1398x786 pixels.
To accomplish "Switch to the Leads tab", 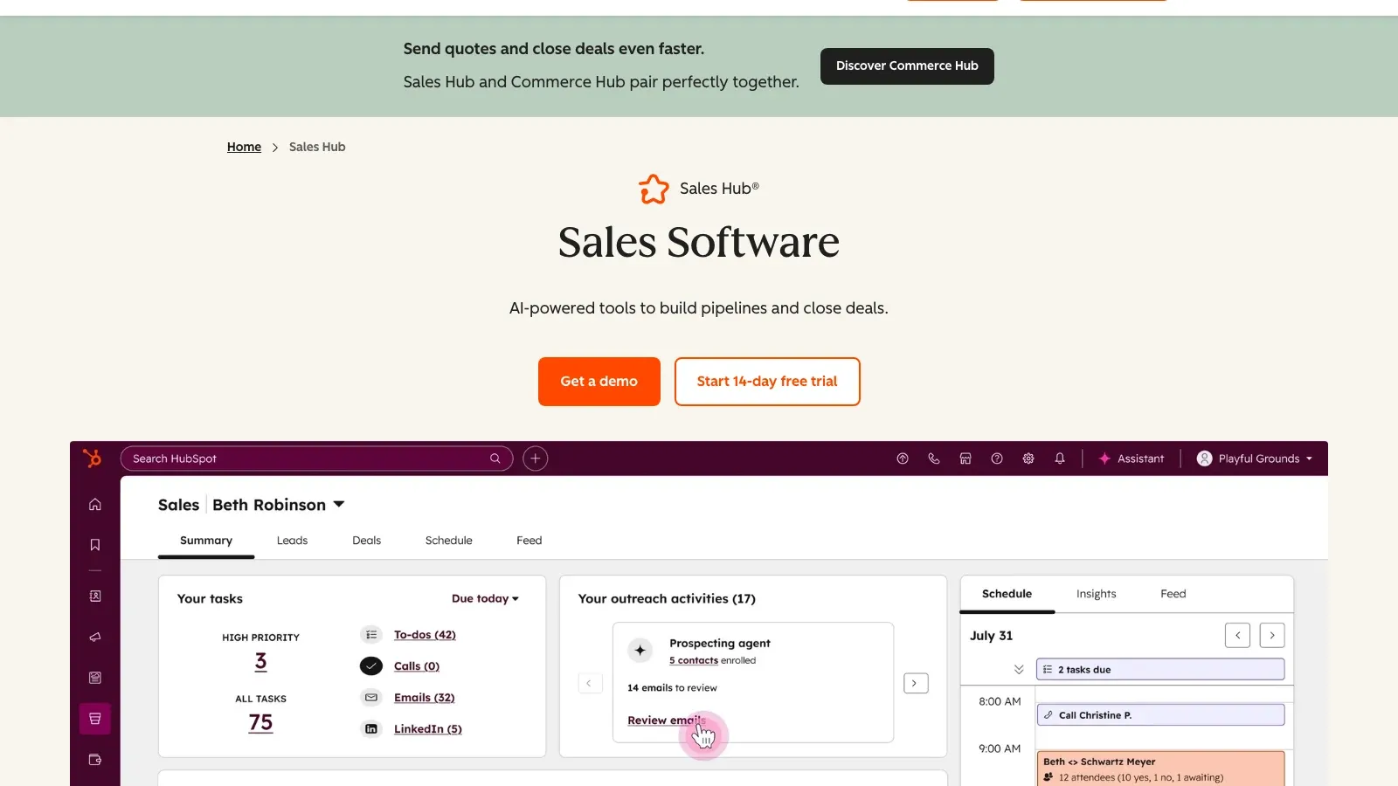I will click(292, 541).
